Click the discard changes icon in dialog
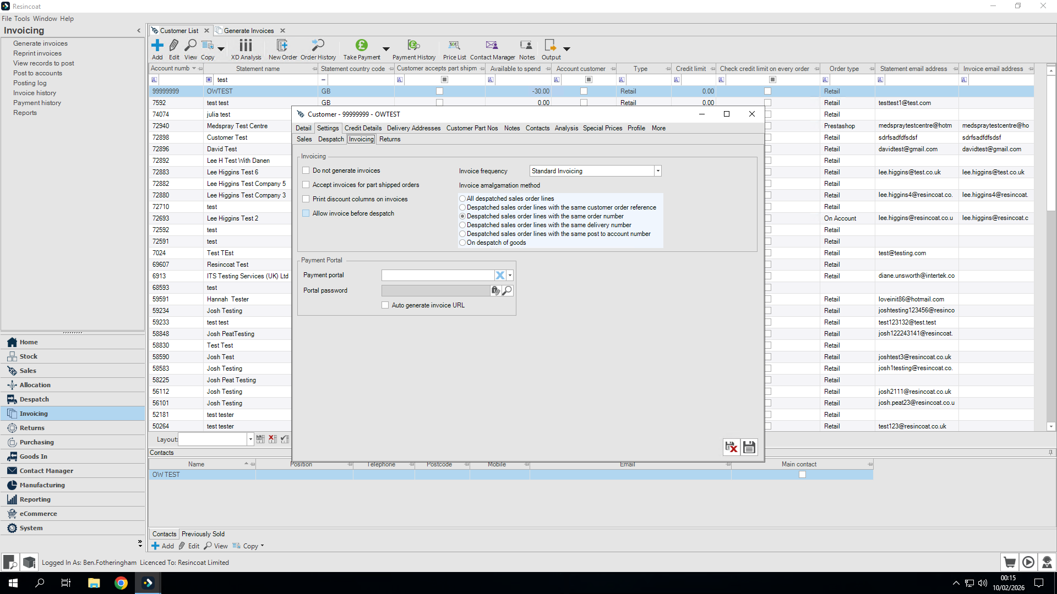Screen dimensions: 1057x594 (x=731, y=447)
